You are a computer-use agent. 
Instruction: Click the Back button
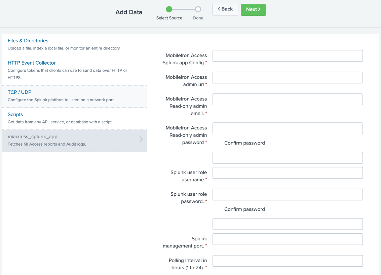(225, 9)
